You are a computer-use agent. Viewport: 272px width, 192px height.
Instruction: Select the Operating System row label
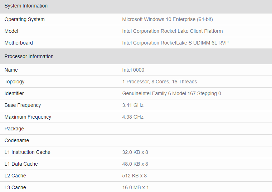click(x=24, y=19)
